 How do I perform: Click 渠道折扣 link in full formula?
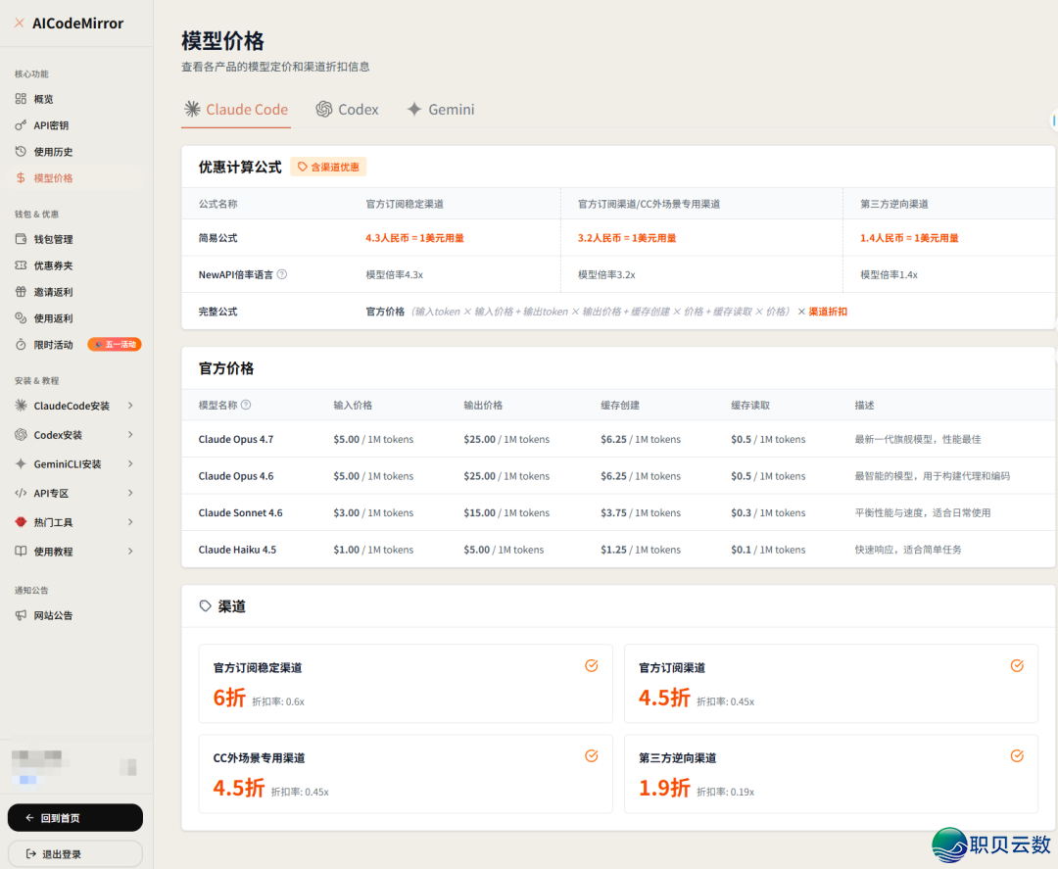pos(828,311)
